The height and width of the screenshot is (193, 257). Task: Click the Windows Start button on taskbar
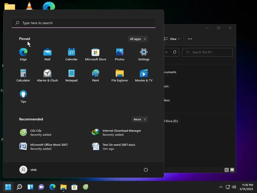pyautogui.click(x=8, y=187)
